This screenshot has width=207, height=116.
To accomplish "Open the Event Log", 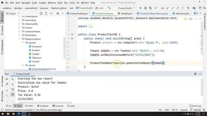I will [195, 106].
